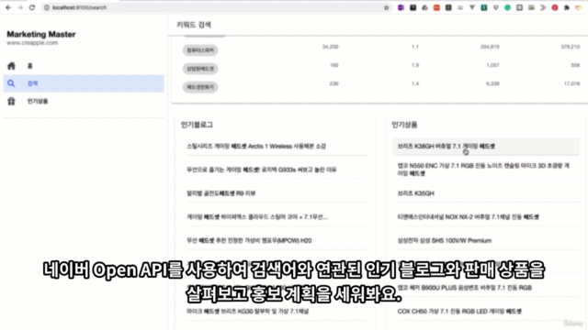588x330 pixels.
Task: Open product COX CH50 7.1 RGB LED
Action: coord(459,312)
